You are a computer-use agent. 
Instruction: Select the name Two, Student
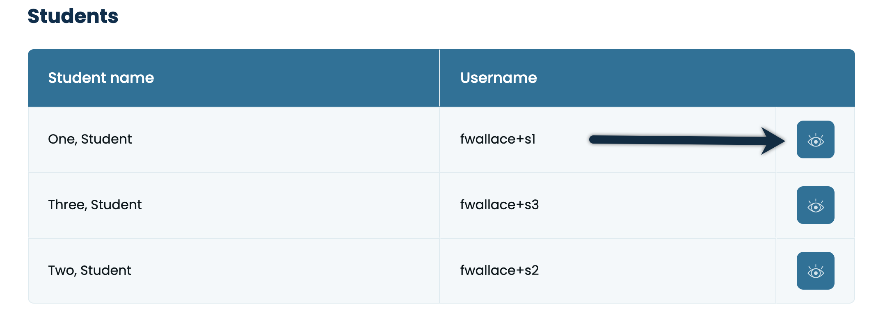click(89, 270)
